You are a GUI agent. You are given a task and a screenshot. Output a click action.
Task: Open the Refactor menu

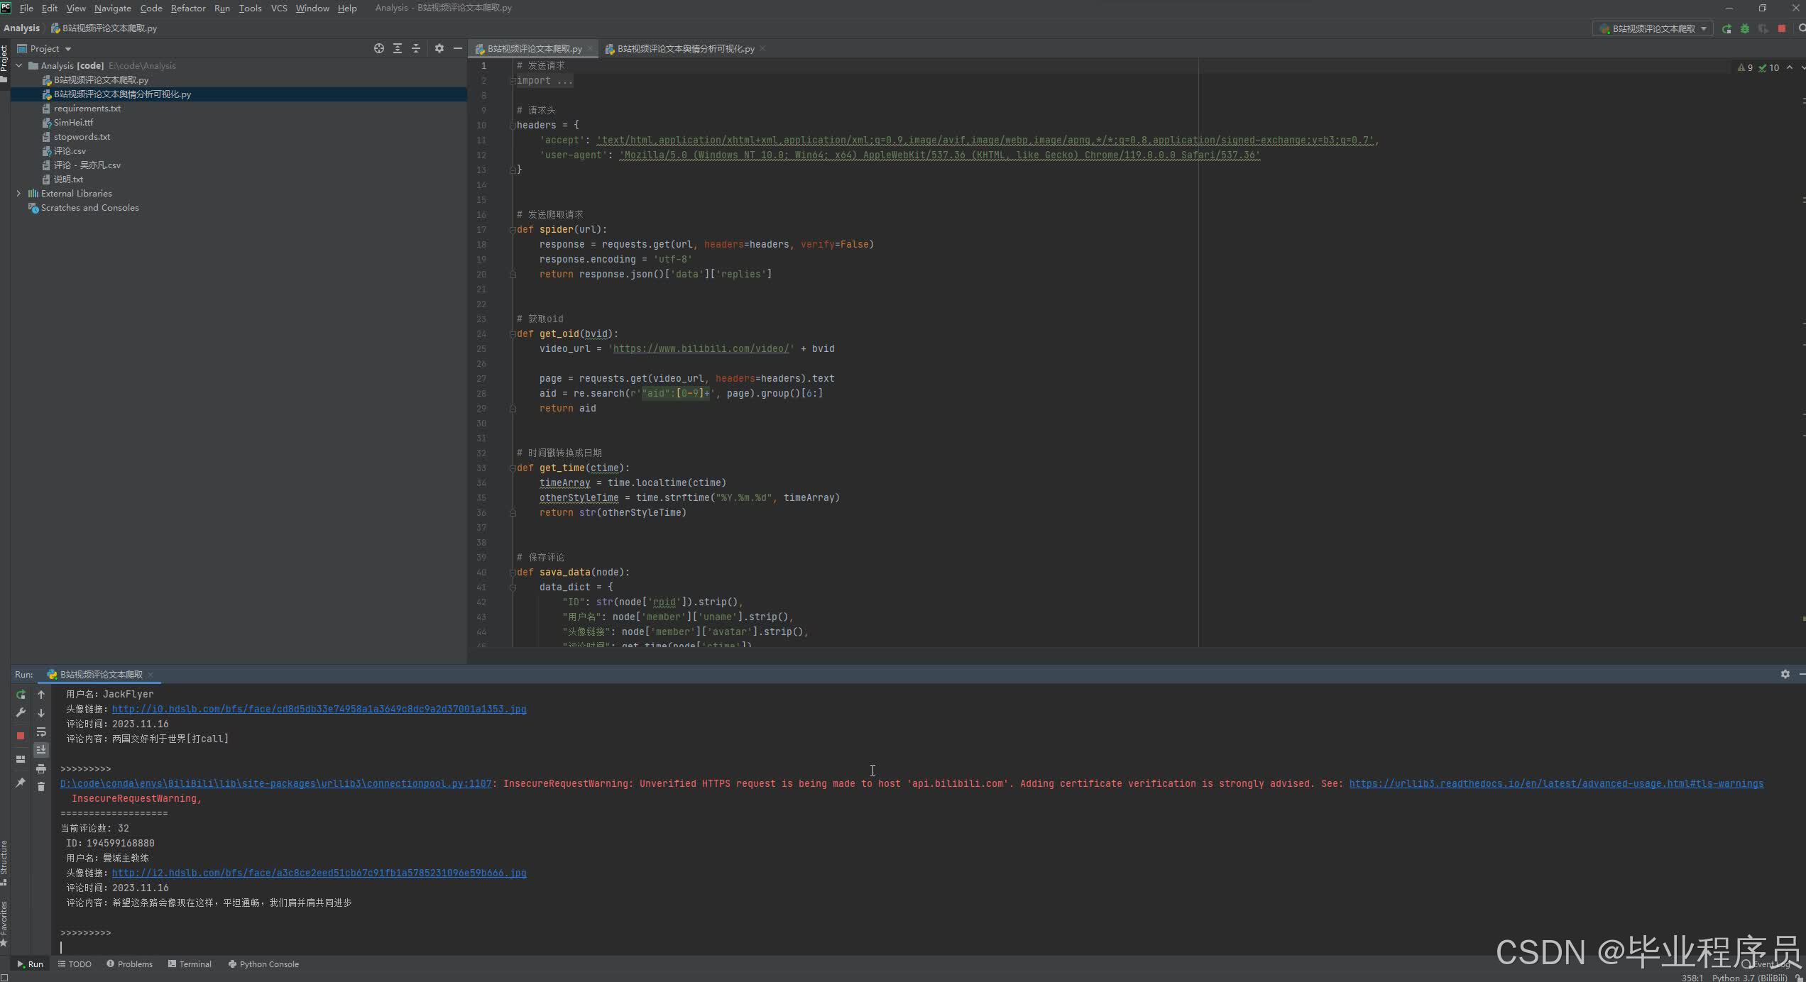188,9
